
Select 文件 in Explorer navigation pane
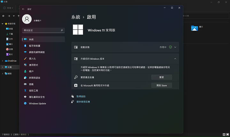10,39
